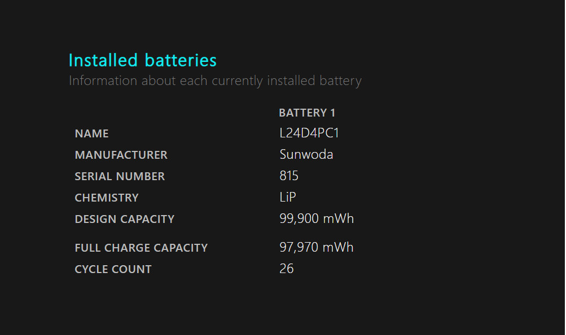Click the SERIAL NUMBER label
Image resolution: width=566 pixels, height=335 pixels.
coord(120,176)
